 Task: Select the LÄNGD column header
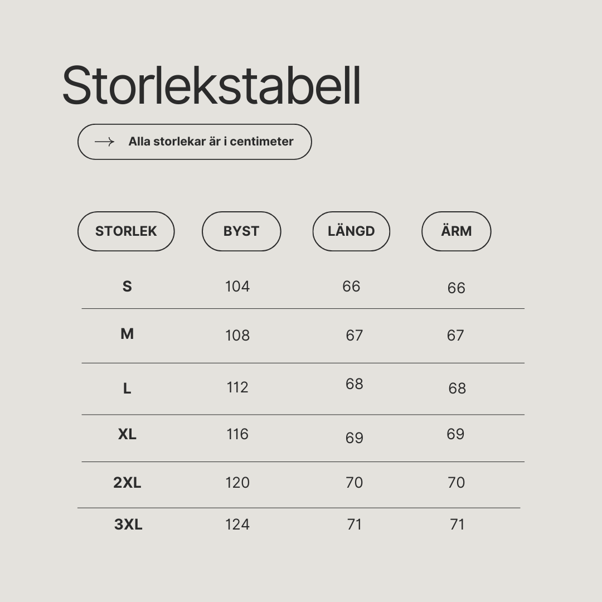coord(351,231)
